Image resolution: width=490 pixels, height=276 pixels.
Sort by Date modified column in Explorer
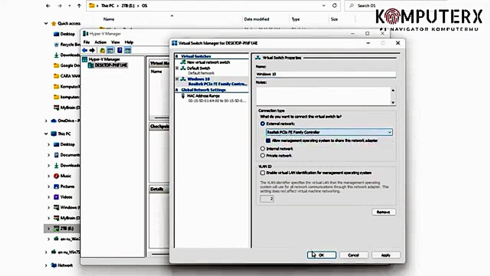click(256, 19)
